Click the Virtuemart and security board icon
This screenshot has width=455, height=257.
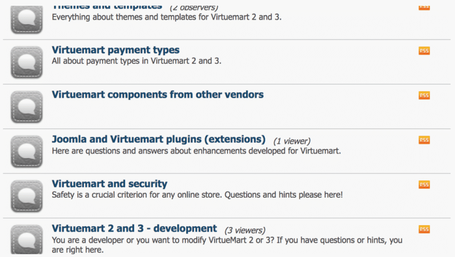27,195
